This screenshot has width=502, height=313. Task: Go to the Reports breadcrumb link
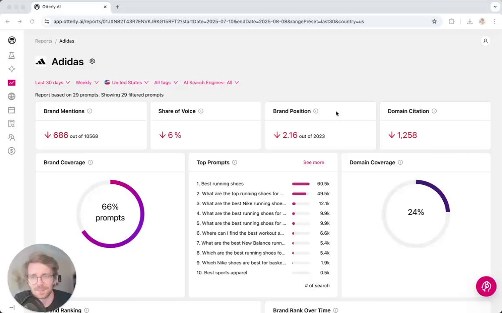[x=44, y=41]
